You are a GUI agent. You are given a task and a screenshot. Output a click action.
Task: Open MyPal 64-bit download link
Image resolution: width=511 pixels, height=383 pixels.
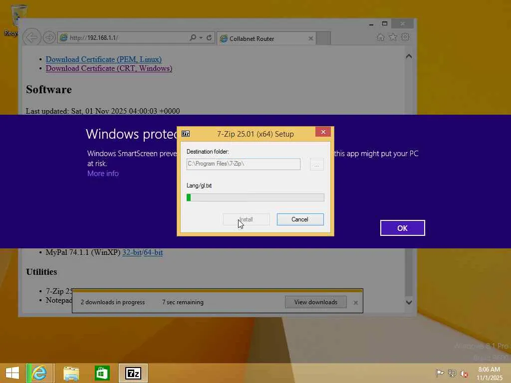(x=153, y=252)
